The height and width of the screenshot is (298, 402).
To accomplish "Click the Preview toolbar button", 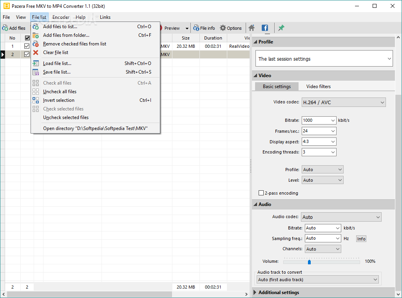I will pyautogui.click(x=172, y=28).
